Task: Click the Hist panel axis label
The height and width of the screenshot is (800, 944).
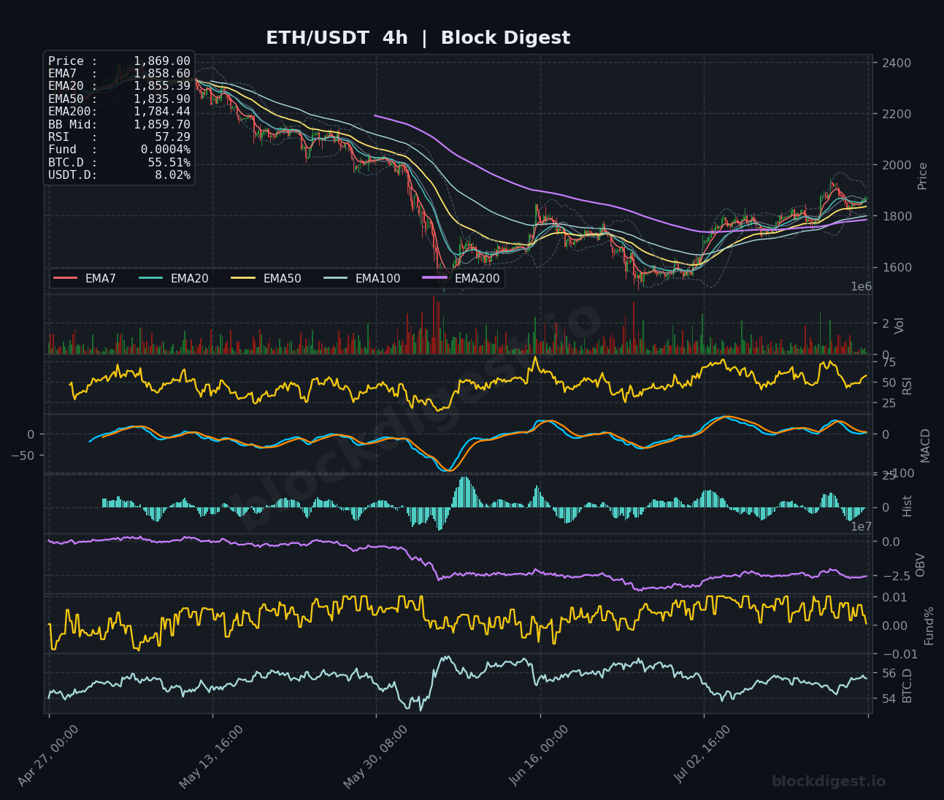Action: (907, 505)
